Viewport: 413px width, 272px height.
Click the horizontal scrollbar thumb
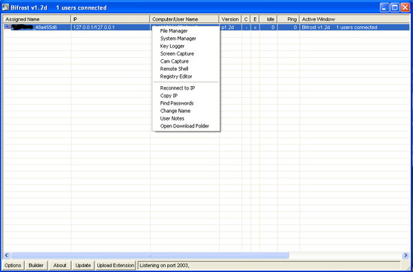[x=149, y=255]
